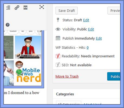Click the Status pin icon
This screenshot has width=124, height=108.
(58, 20)
